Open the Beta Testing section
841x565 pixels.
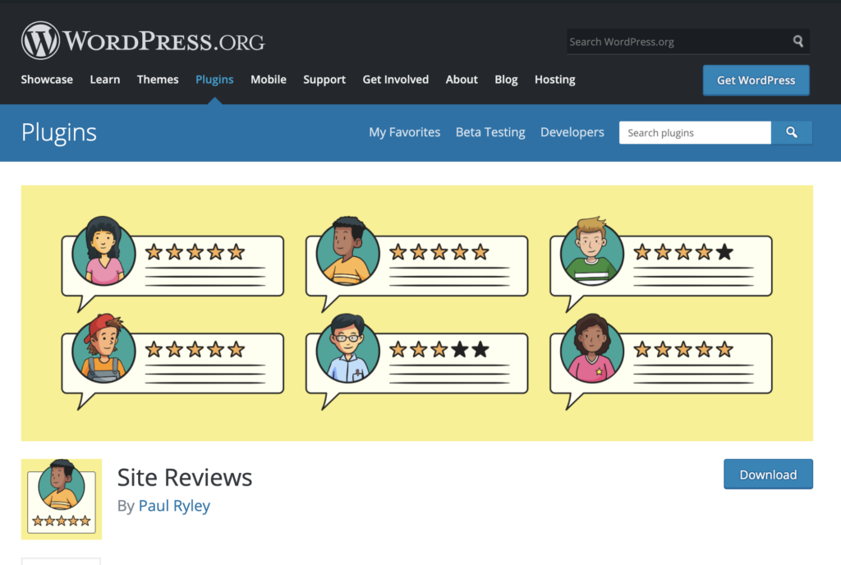(x=490, y=132)
